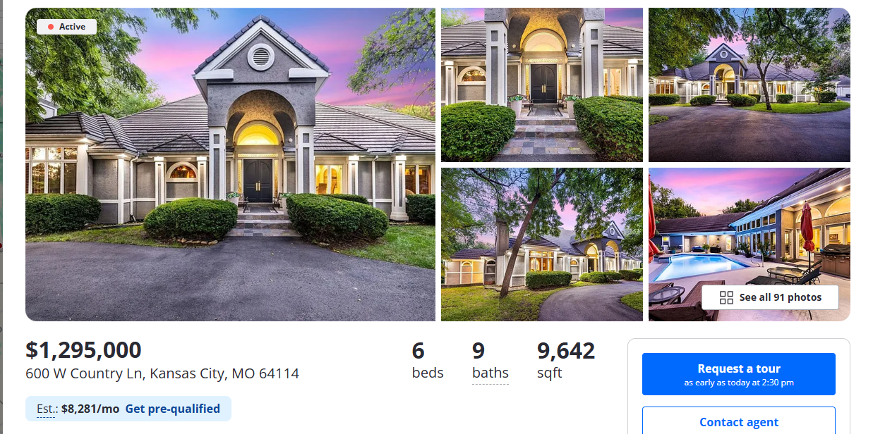Image resolution: width=873 pixels, height=434 pixels.
Task: Click the $8,281/mo estimated payment
Action: click(90, 409)
